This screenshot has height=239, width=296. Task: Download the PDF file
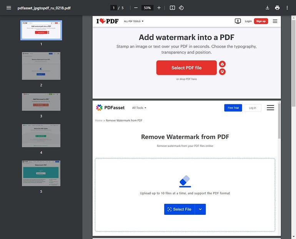coord(267,8)
